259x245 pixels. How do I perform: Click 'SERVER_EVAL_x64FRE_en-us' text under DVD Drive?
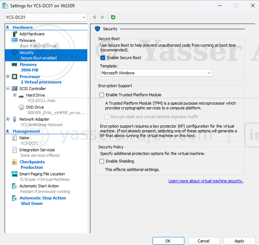[x=56, y=113]
